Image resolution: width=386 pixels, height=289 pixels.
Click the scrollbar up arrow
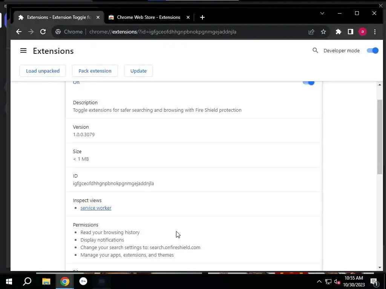coord(380,85)
